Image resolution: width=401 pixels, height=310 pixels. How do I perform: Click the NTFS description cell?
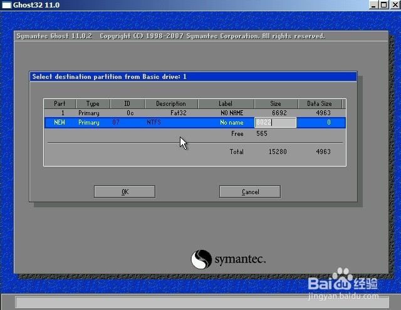pos(154,122)
